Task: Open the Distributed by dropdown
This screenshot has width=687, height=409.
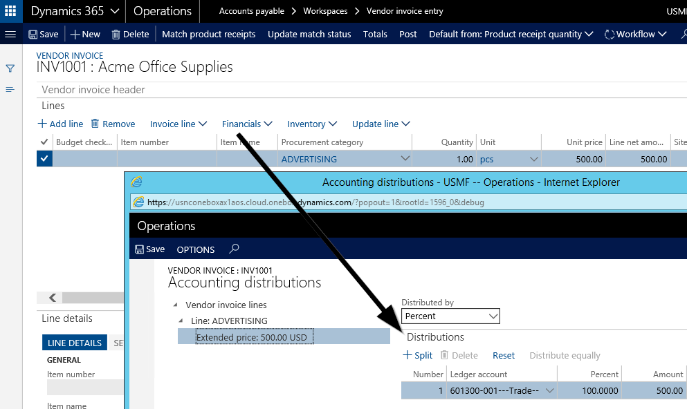Action: click(x=450, y=316)
